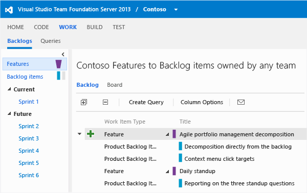Click 'Feature' type cell in Daily standup row
The image size is (307, 193).
114,172
